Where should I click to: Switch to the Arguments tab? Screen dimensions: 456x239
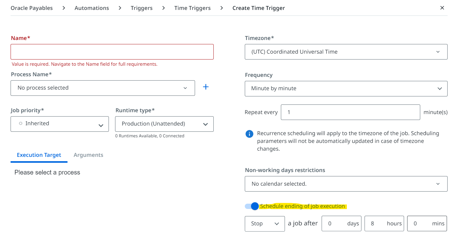coord(88,155)
